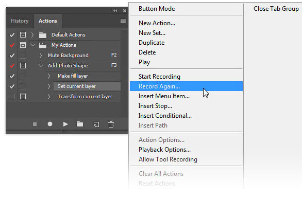Click the delete trash can icon
The height and width of the screenshot is (199, 302).
[111, 124]
